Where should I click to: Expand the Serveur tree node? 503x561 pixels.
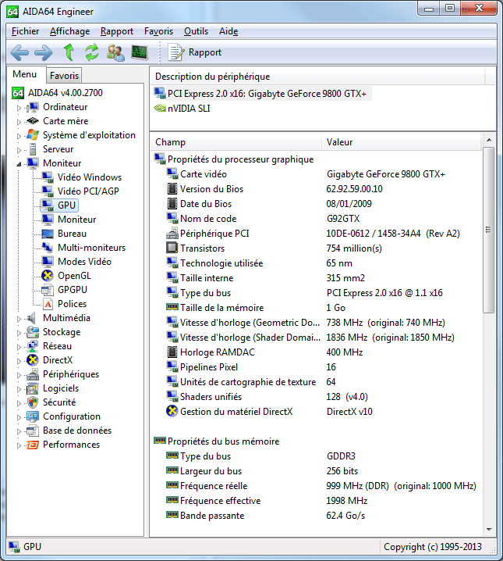[x=19, y=149]
